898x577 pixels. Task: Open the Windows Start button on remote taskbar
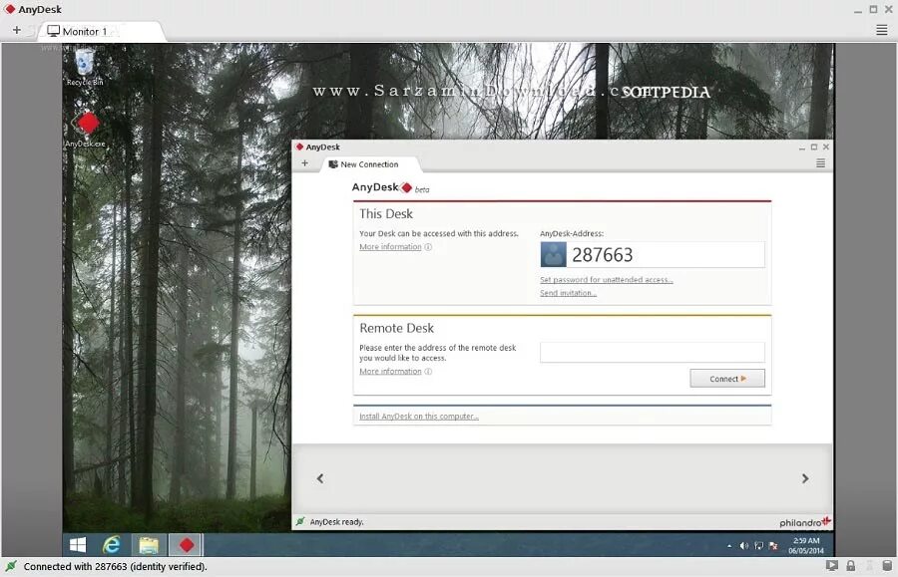pos(78,545)
